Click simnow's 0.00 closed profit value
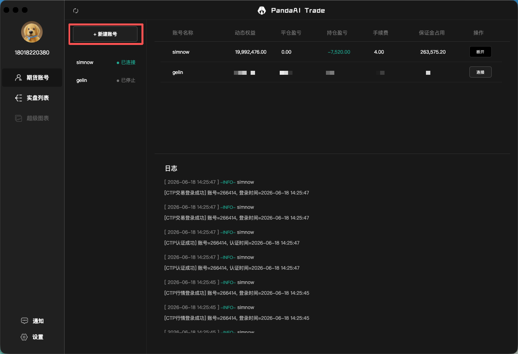The width and height of the screenshot is (518, 354). coord(286,52)
